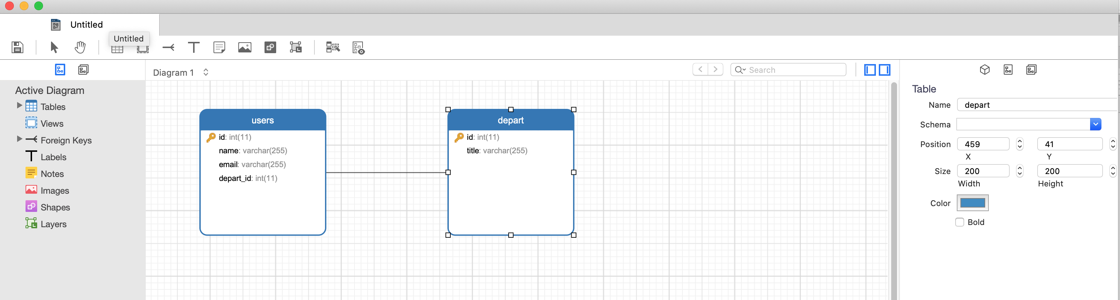Image resolution: width=1120 pixels, height=300 pixels.
Task: Toggle the Bold checkbox
Action: 960,222
